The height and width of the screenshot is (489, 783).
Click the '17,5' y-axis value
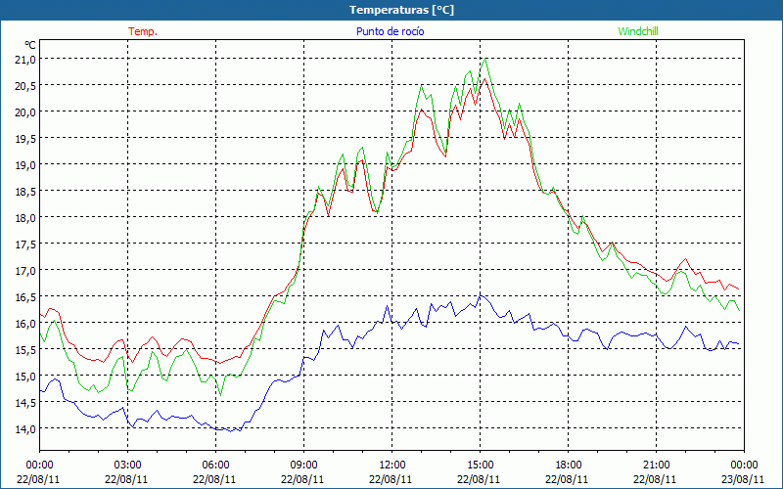point(25,244)
